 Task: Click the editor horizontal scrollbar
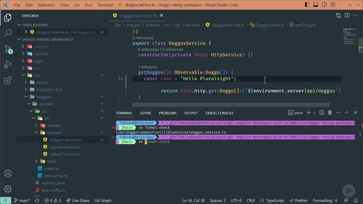(x=231, y=105)
